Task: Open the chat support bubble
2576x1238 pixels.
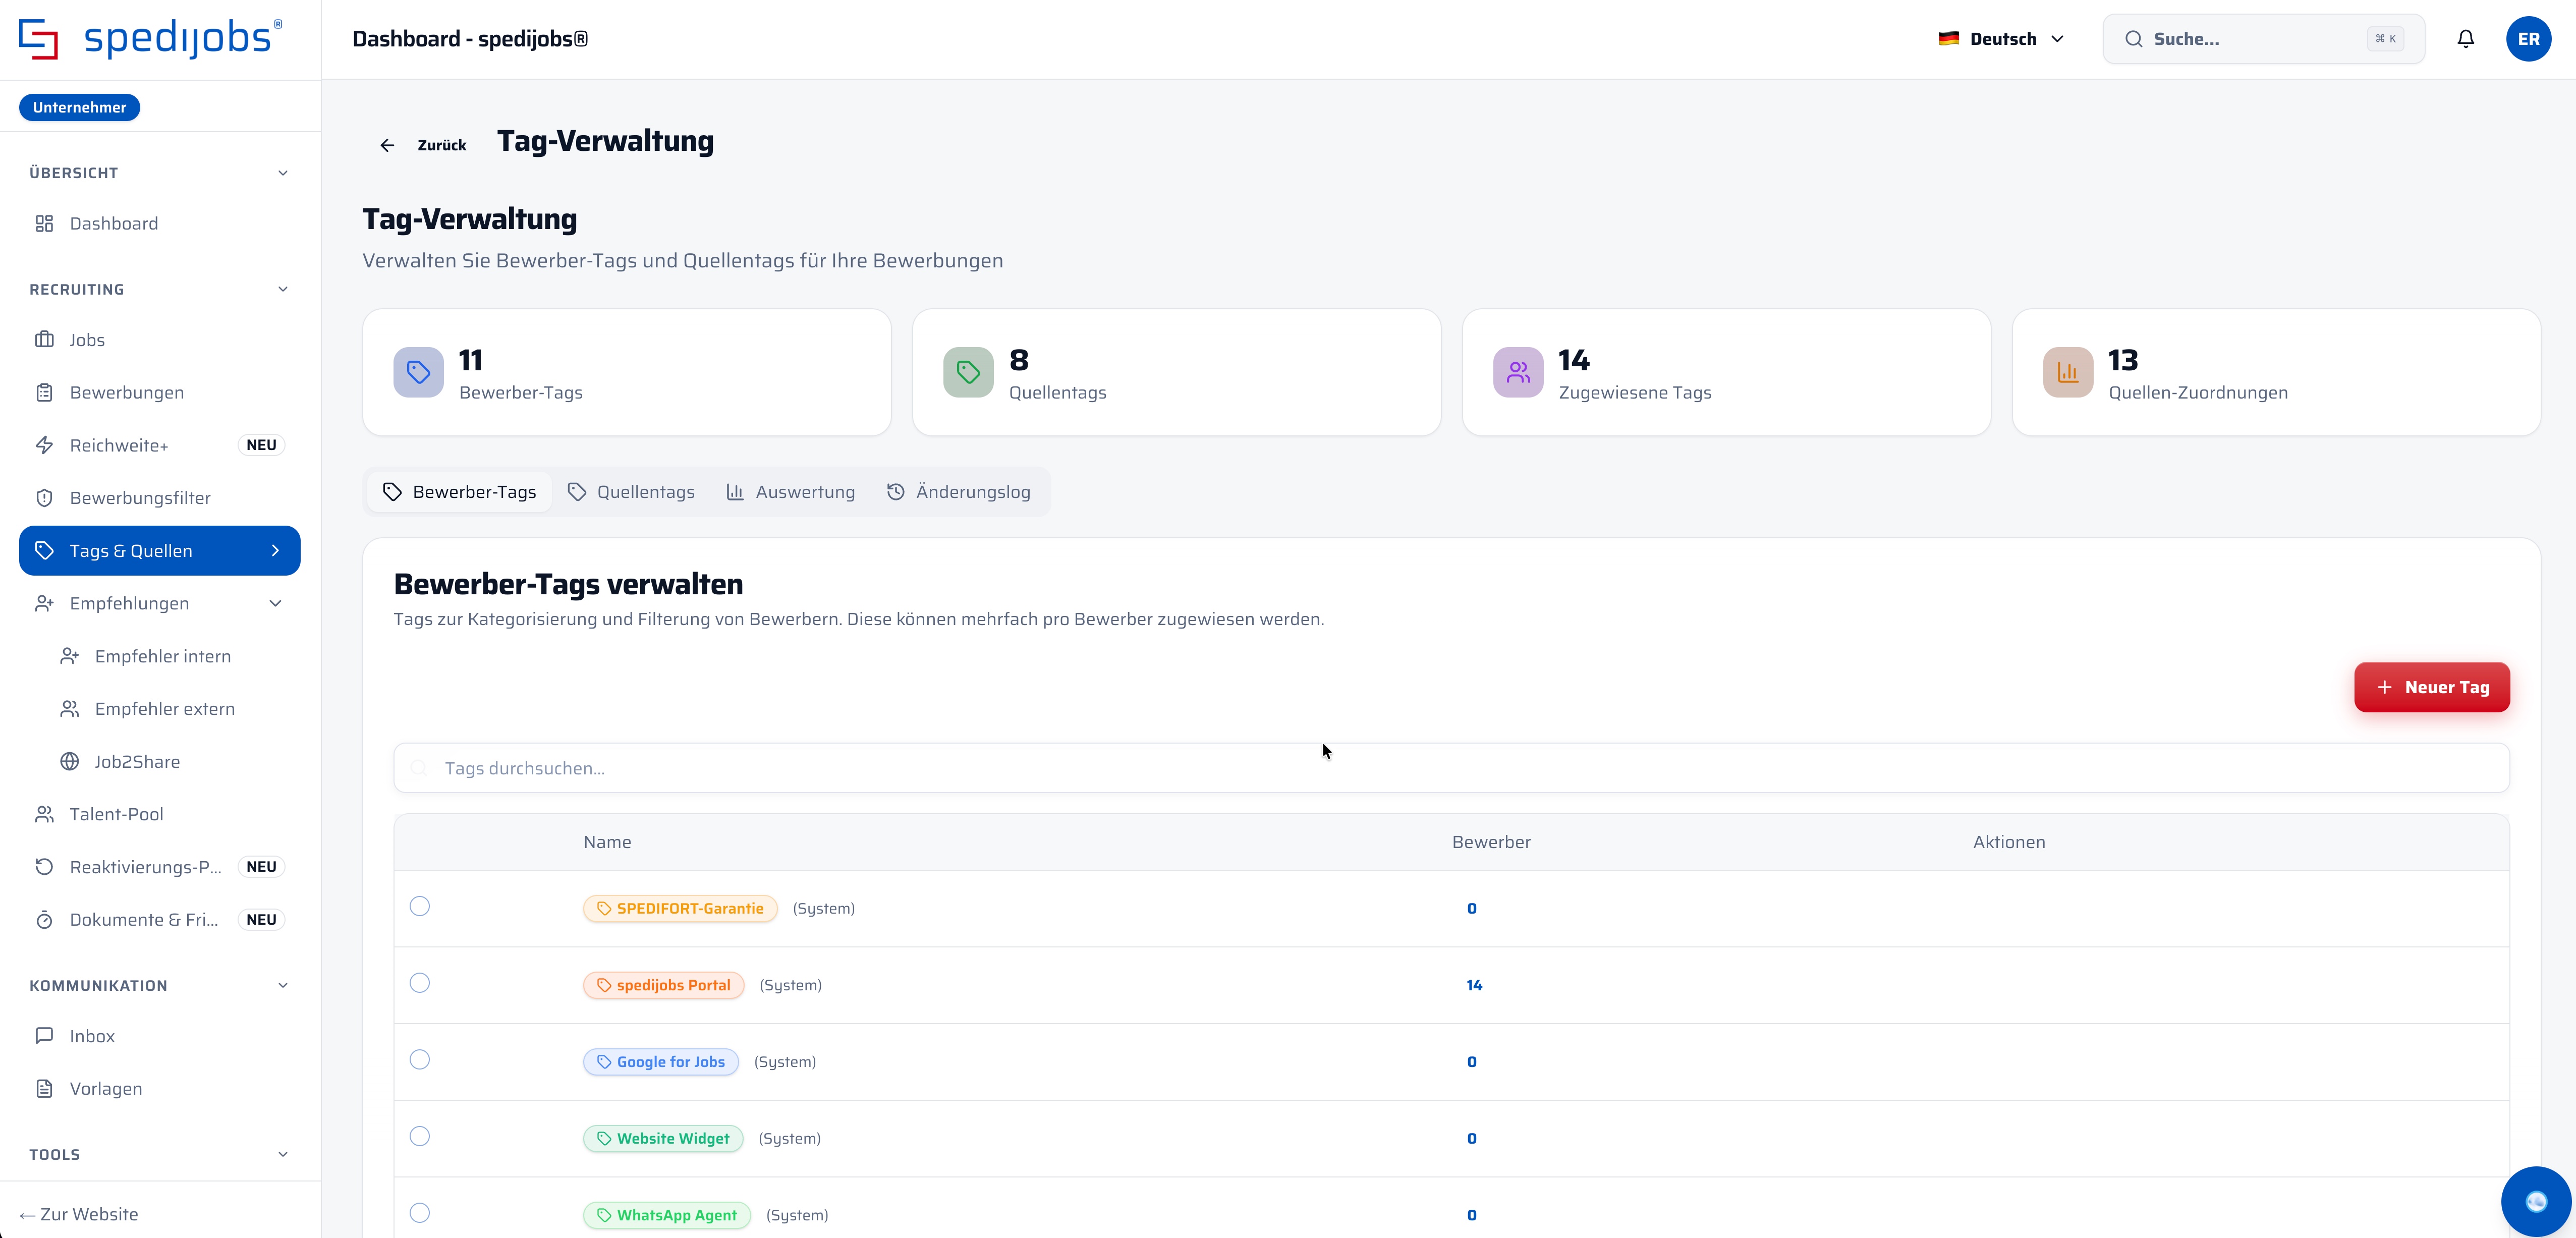Action: pos(2536,1201)
